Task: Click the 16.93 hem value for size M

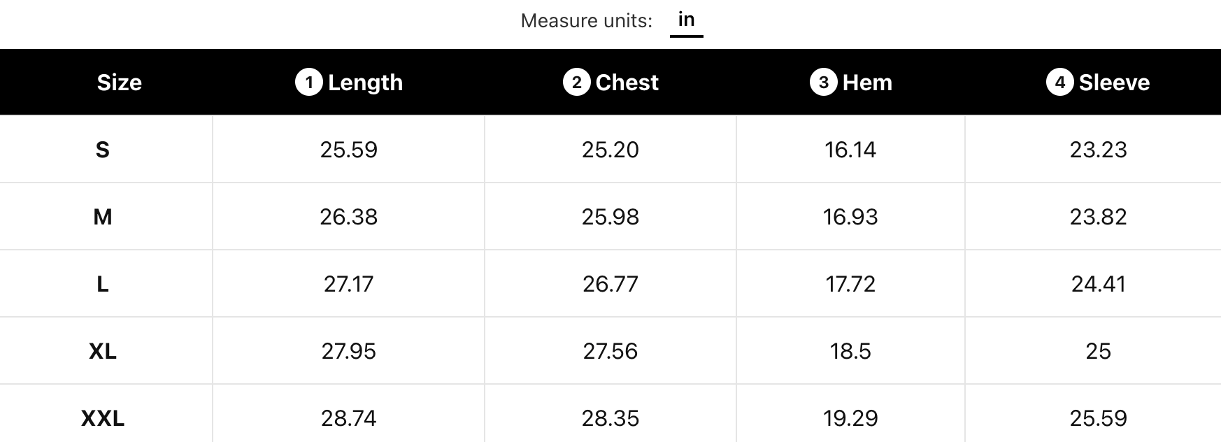Action: click(x=850, y=217)
